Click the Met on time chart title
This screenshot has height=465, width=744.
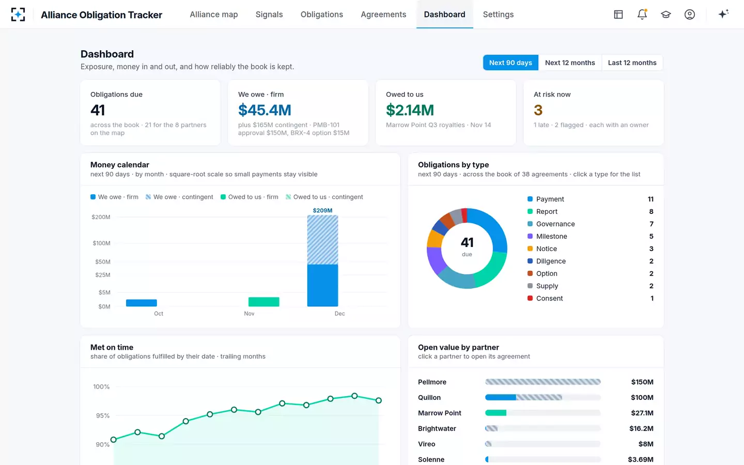pos(112,347)
